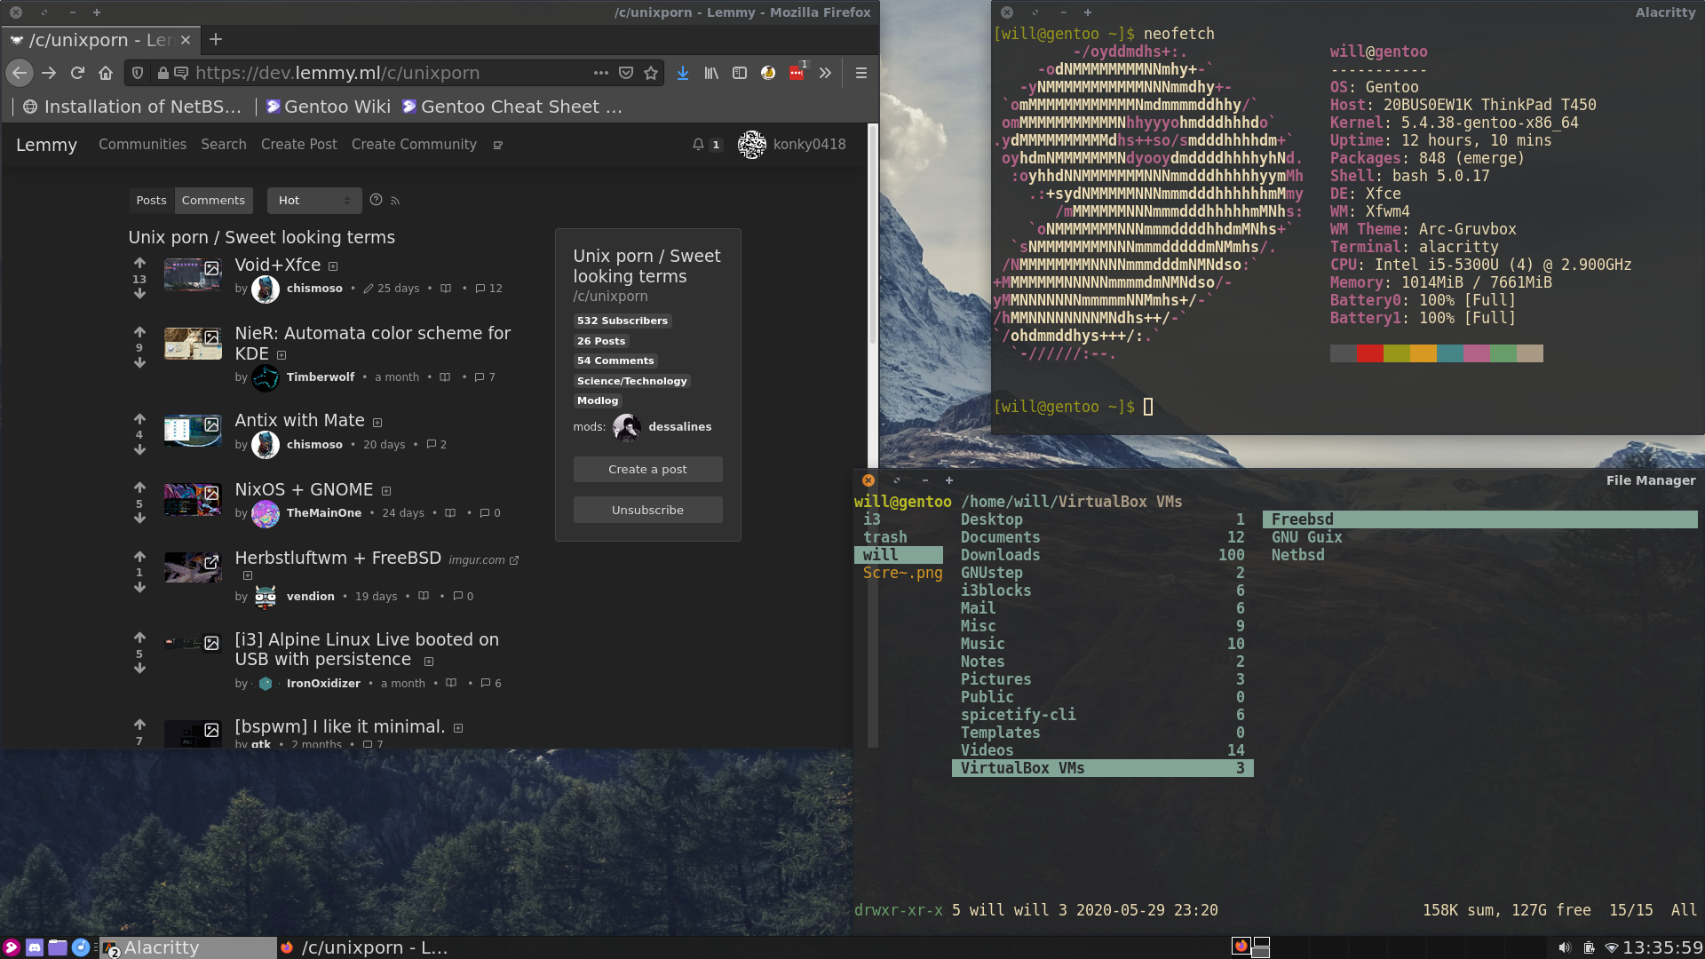Upvote the NieR: Automata post
Screen dimensions: 1705x959
[x=139, y=332]
